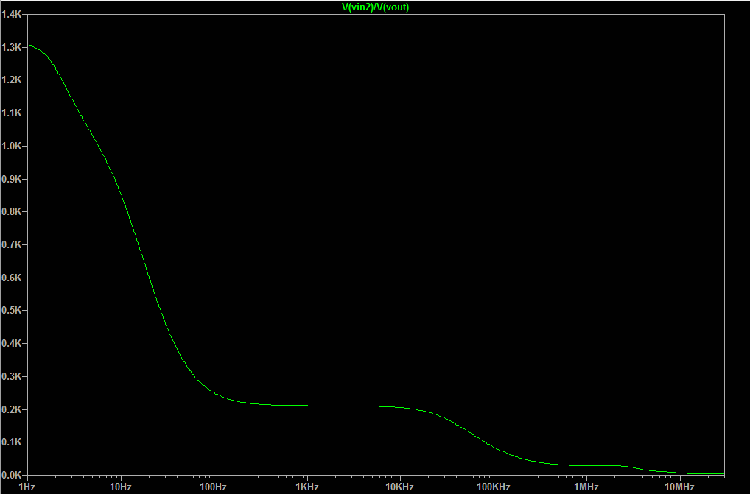
Task: Click the 1.1K y-axis label
Action: (x=12, y=113)
